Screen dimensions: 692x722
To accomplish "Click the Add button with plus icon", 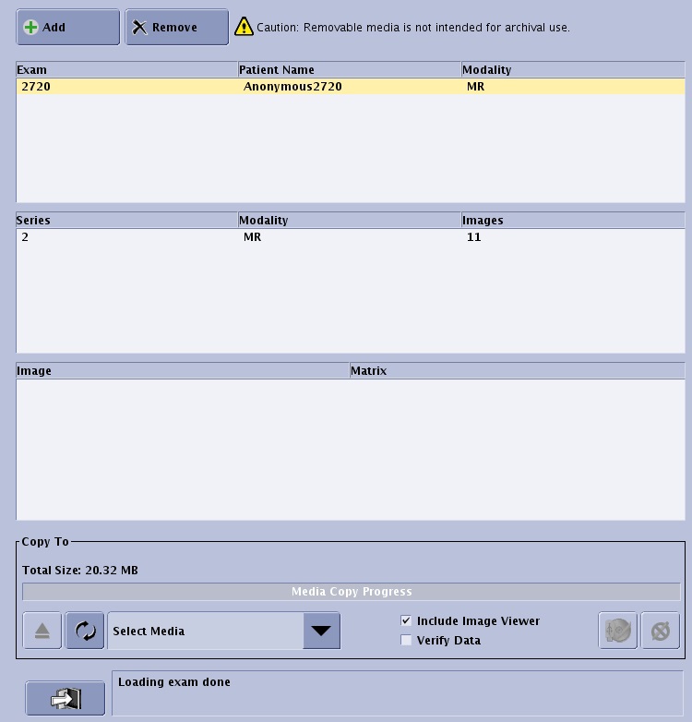I will [x=67, y=28].
